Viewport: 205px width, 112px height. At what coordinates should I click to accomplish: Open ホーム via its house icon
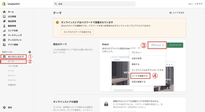(x=4, y=12)
